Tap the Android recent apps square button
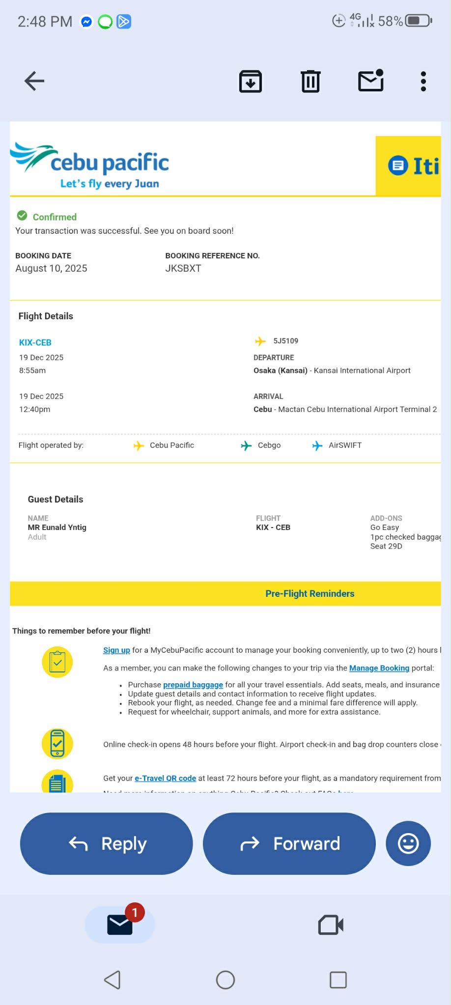Viewport: 451px width, 1005px height. pos(338,980)
